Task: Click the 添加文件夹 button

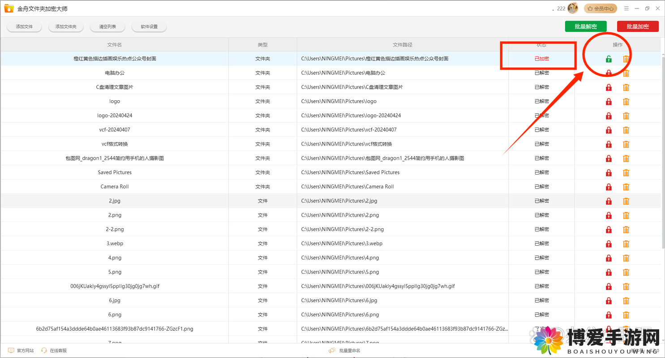Action: pos(66,27)
